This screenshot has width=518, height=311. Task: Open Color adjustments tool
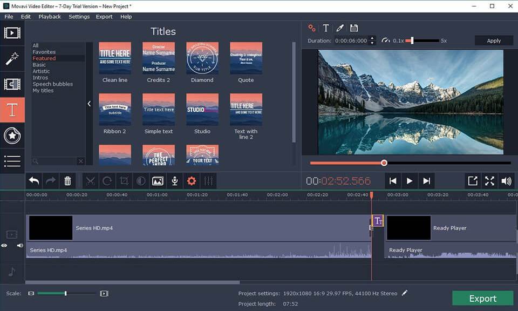141,181
